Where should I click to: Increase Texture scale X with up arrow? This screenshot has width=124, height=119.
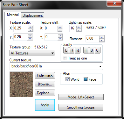click(31, 27)
